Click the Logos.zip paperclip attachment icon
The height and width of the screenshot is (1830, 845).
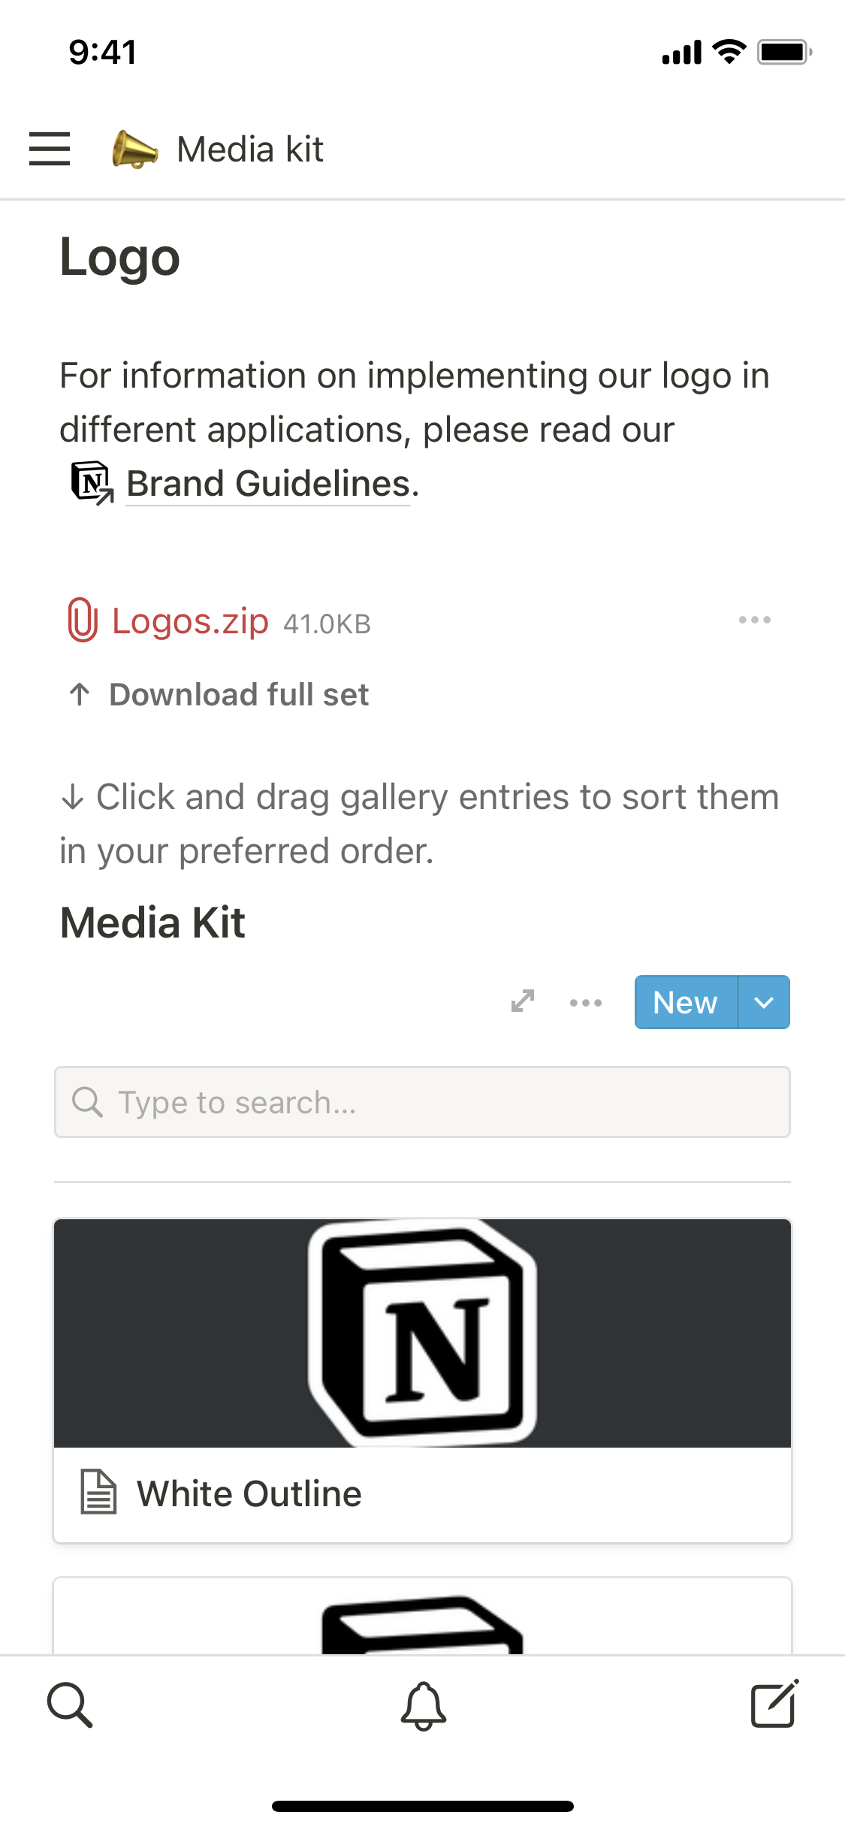(x=83, y=621)
